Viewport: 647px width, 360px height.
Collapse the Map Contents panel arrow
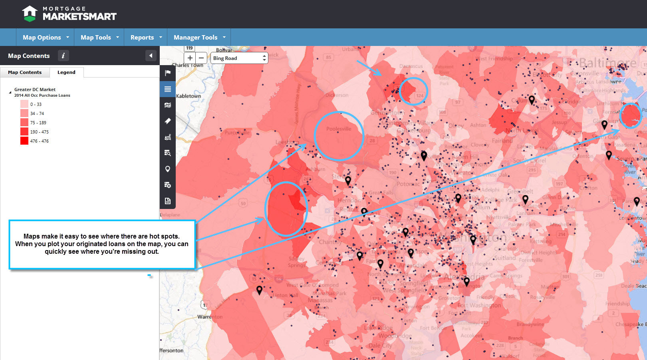click(151, 56)
